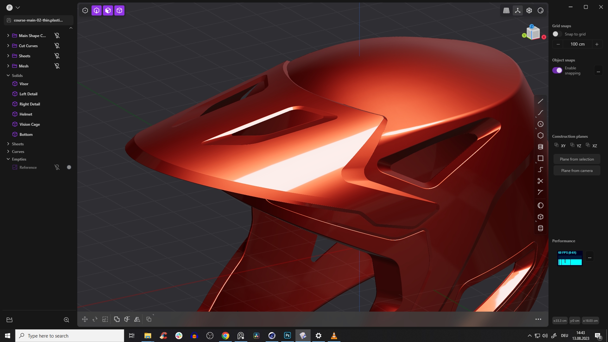The height and width of the screenshot is (342, 608).
Task: Select the Line drawing tool
Action: pyautogui.click(x=541, y=101)
